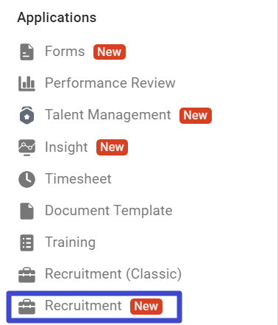Select the Timesheet menu entry
The width and height of the screenshot is (278, 325).
pos(78,178)
